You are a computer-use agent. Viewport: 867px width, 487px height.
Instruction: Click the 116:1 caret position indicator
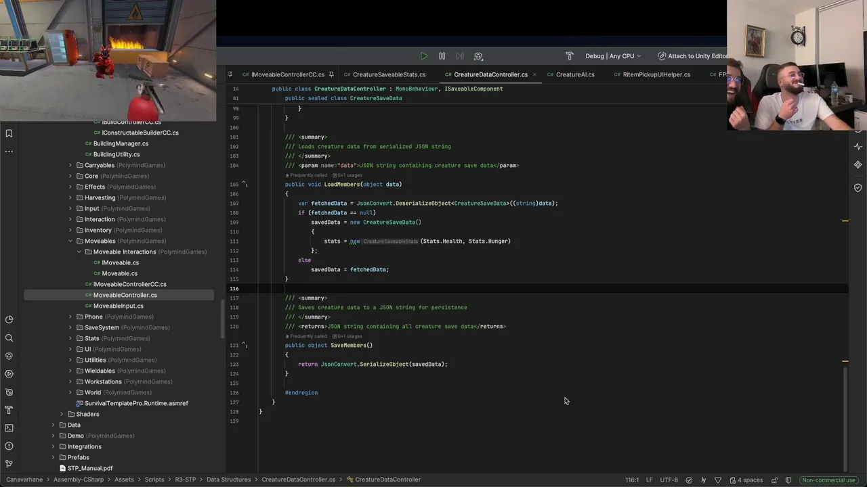pos(632,480)
